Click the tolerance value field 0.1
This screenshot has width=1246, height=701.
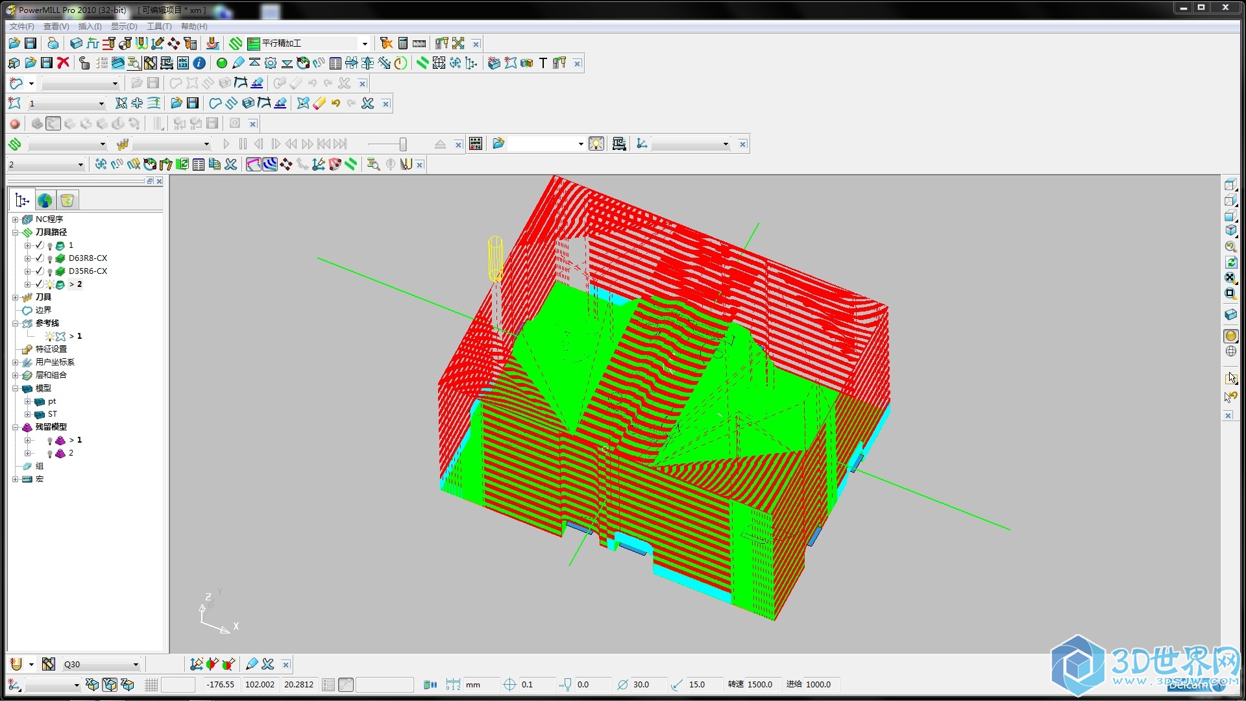[537, 685]
